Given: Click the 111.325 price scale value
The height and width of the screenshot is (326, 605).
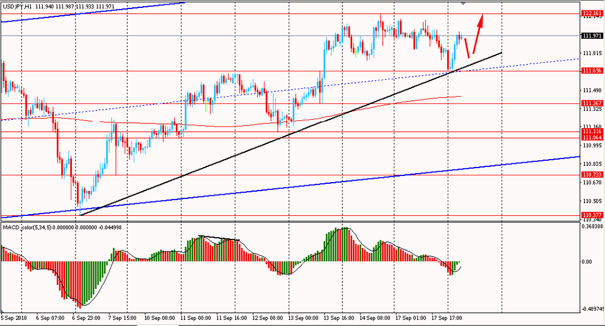Looking at the screenshot, I should point(592,109).
